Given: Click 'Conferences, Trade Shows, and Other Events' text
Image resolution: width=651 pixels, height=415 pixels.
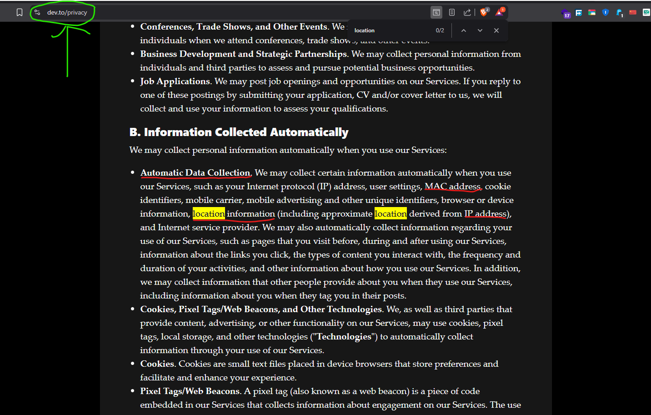Looking at the screenshot, I should coord(234,27).
